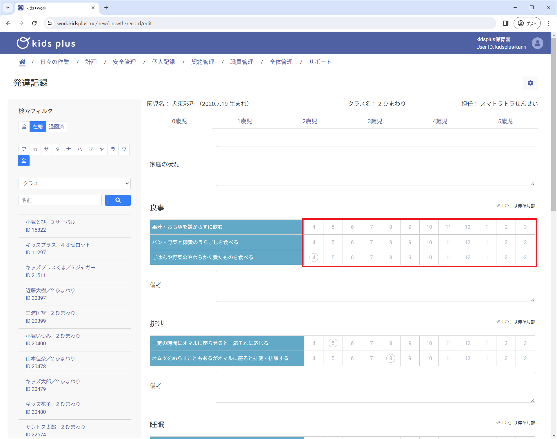
Task: Filter names by タ kana
Action: point(57,149)
